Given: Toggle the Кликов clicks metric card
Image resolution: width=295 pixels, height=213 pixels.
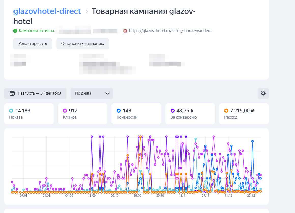Looking at the screenshot, I should tap(82, 113).
